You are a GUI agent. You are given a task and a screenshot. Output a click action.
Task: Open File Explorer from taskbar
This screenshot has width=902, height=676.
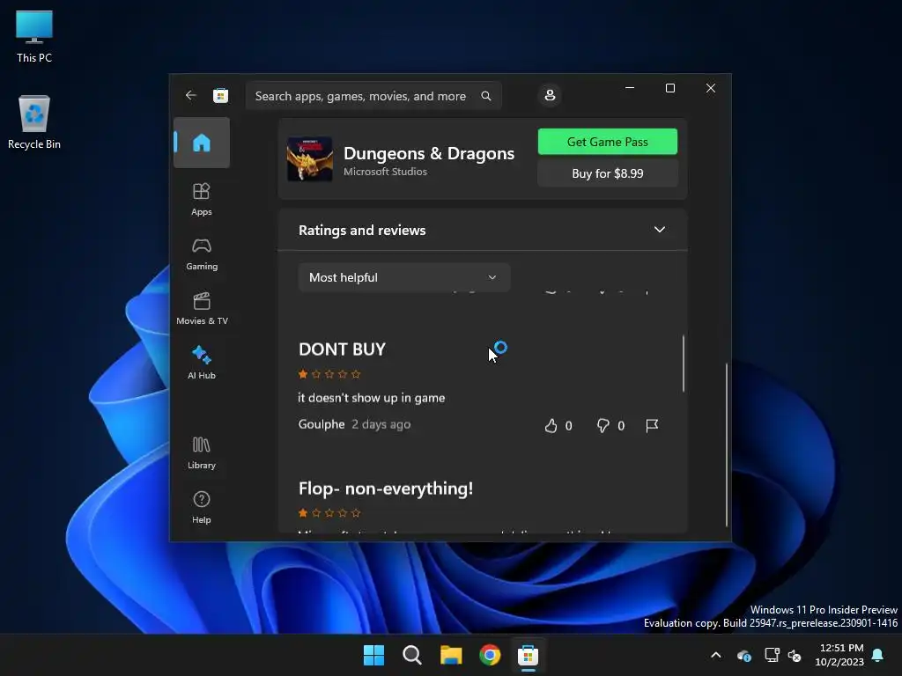pyautogui.click(x=451, y=655)
